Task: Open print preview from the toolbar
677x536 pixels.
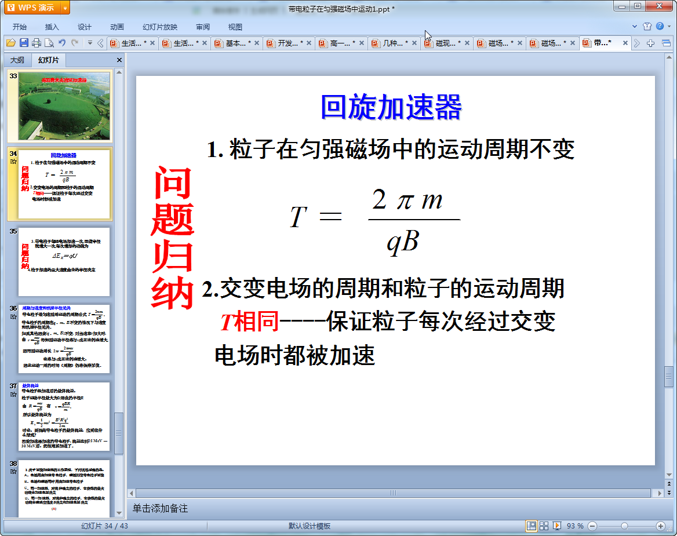Action: (49, 43)
